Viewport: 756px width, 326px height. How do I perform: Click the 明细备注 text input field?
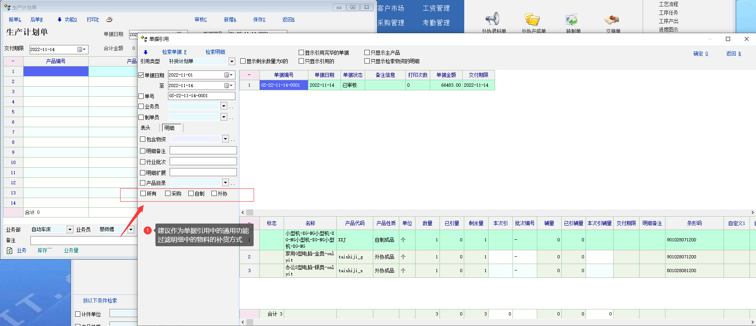click(203, 151)
